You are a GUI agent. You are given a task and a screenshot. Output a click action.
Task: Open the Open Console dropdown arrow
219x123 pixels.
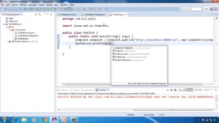(x=209, y=90)
